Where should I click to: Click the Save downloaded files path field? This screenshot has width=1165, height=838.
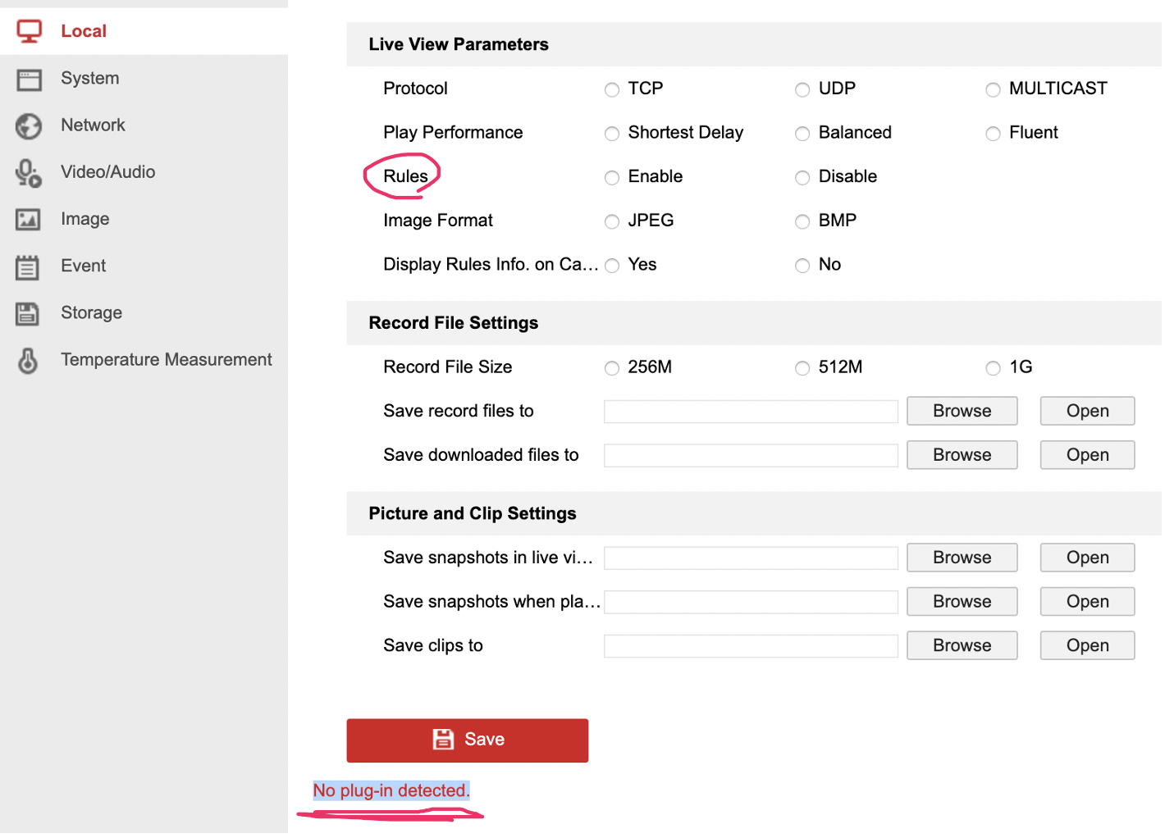coord(751,456)
